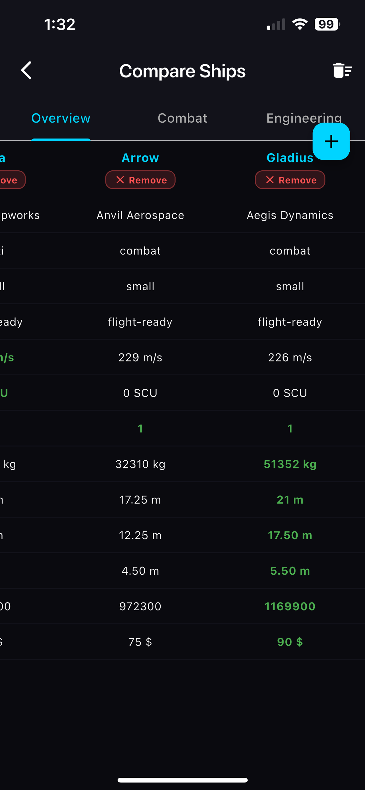
Task: Tap the Gladius height 5.50 m
Action: point(290,571)
